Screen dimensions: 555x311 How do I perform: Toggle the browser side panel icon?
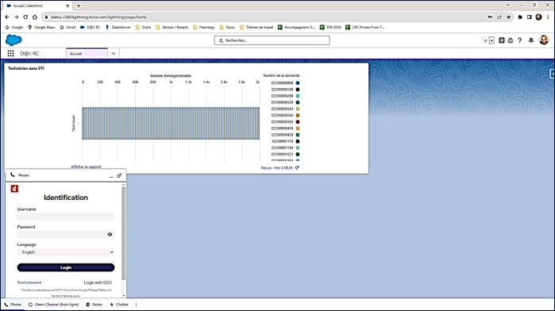pos(529,17)
